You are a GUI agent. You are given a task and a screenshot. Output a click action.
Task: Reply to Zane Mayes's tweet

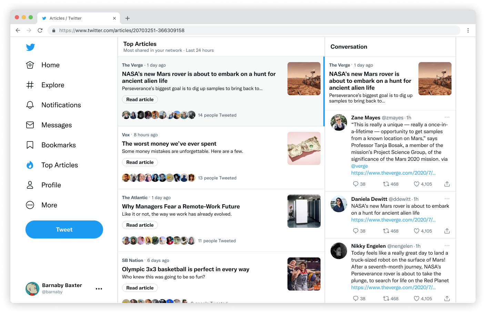coord(356,184)
